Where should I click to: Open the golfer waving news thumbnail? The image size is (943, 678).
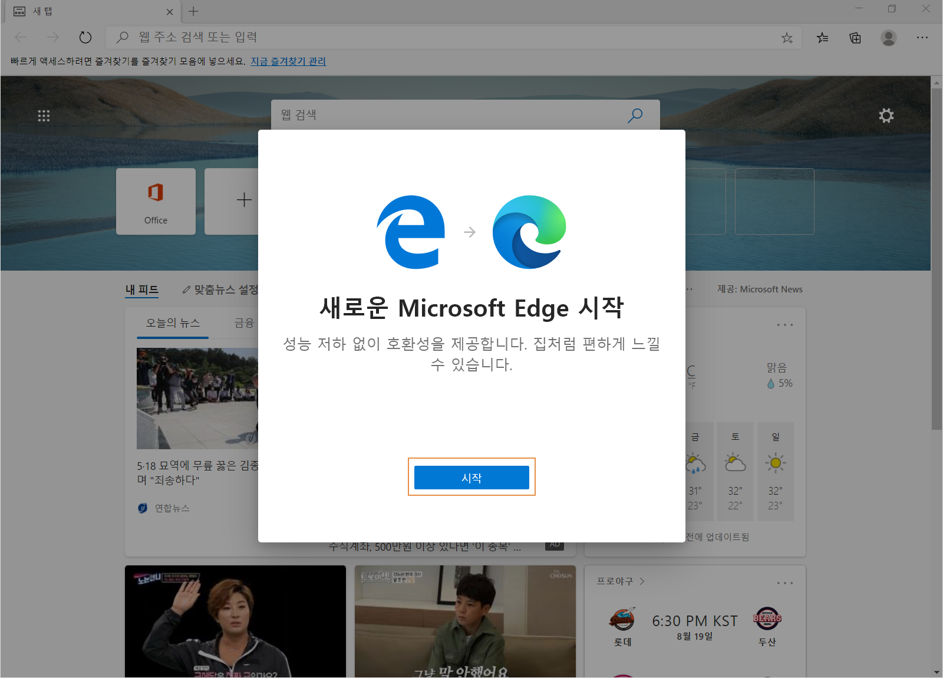[235, 621]
